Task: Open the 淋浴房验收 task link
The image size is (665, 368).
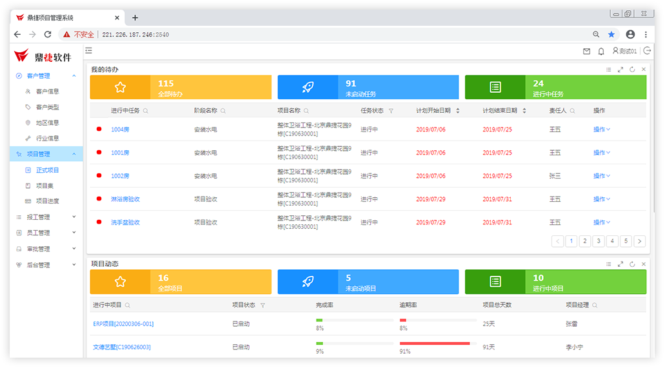Action: (x=125, y=199)
